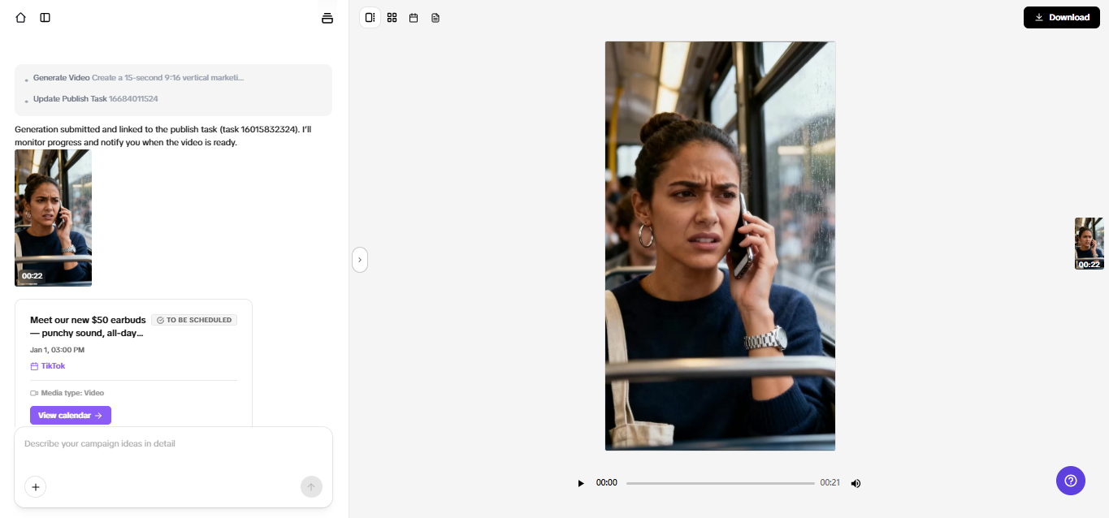Open the calendar view icon
The width and height of the screenshot is (1109, 518).
tap(414, 17)
